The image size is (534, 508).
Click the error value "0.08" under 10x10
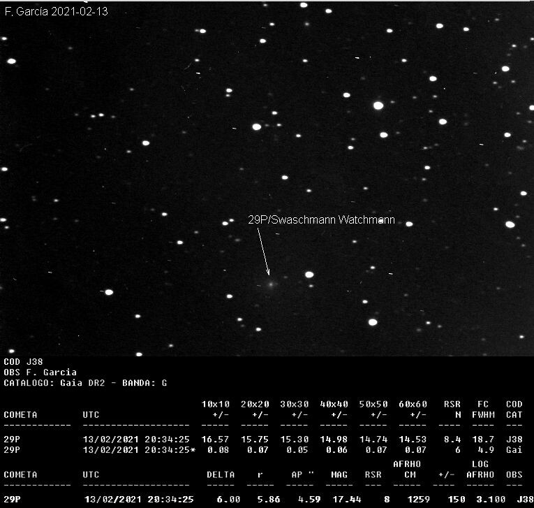click(x=218, y=450)
